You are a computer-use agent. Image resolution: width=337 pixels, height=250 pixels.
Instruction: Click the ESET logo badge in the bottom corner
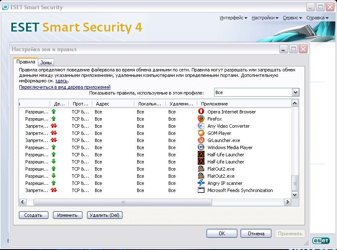(321, 240)
